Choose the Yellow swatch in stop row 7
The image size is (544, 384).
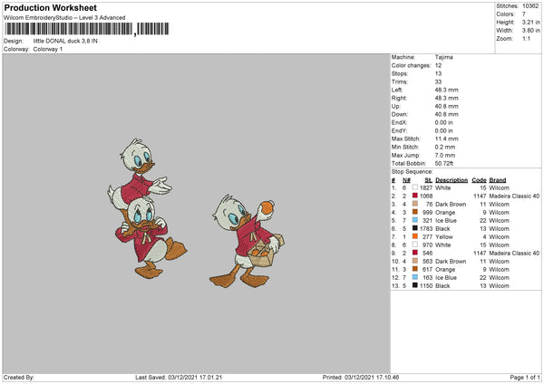(x=414, y=236)
